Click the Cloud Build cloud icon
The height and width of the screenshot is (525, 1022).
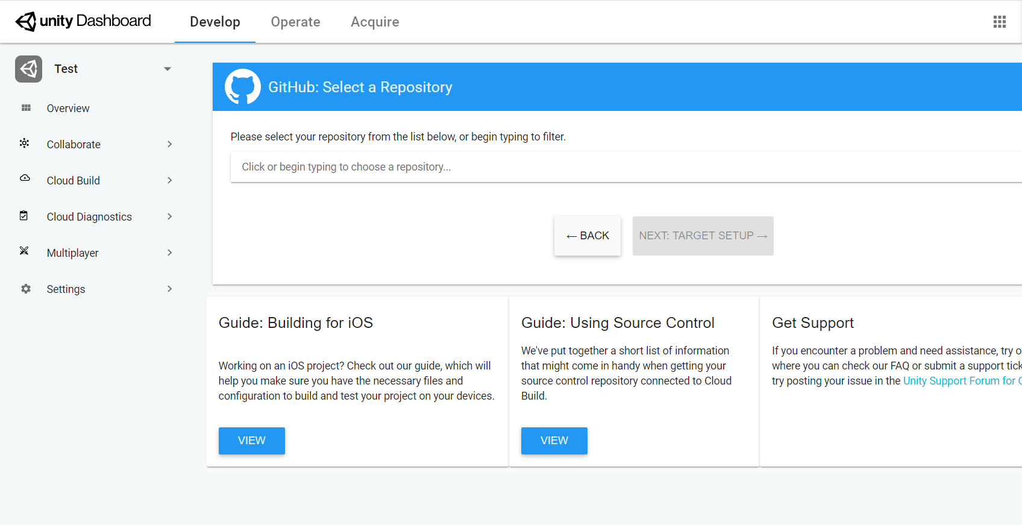point(25,178)
